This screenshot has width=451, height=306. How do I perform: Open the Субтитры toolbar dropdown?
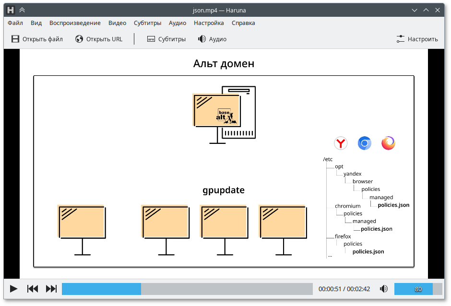(x=166, y=39)
